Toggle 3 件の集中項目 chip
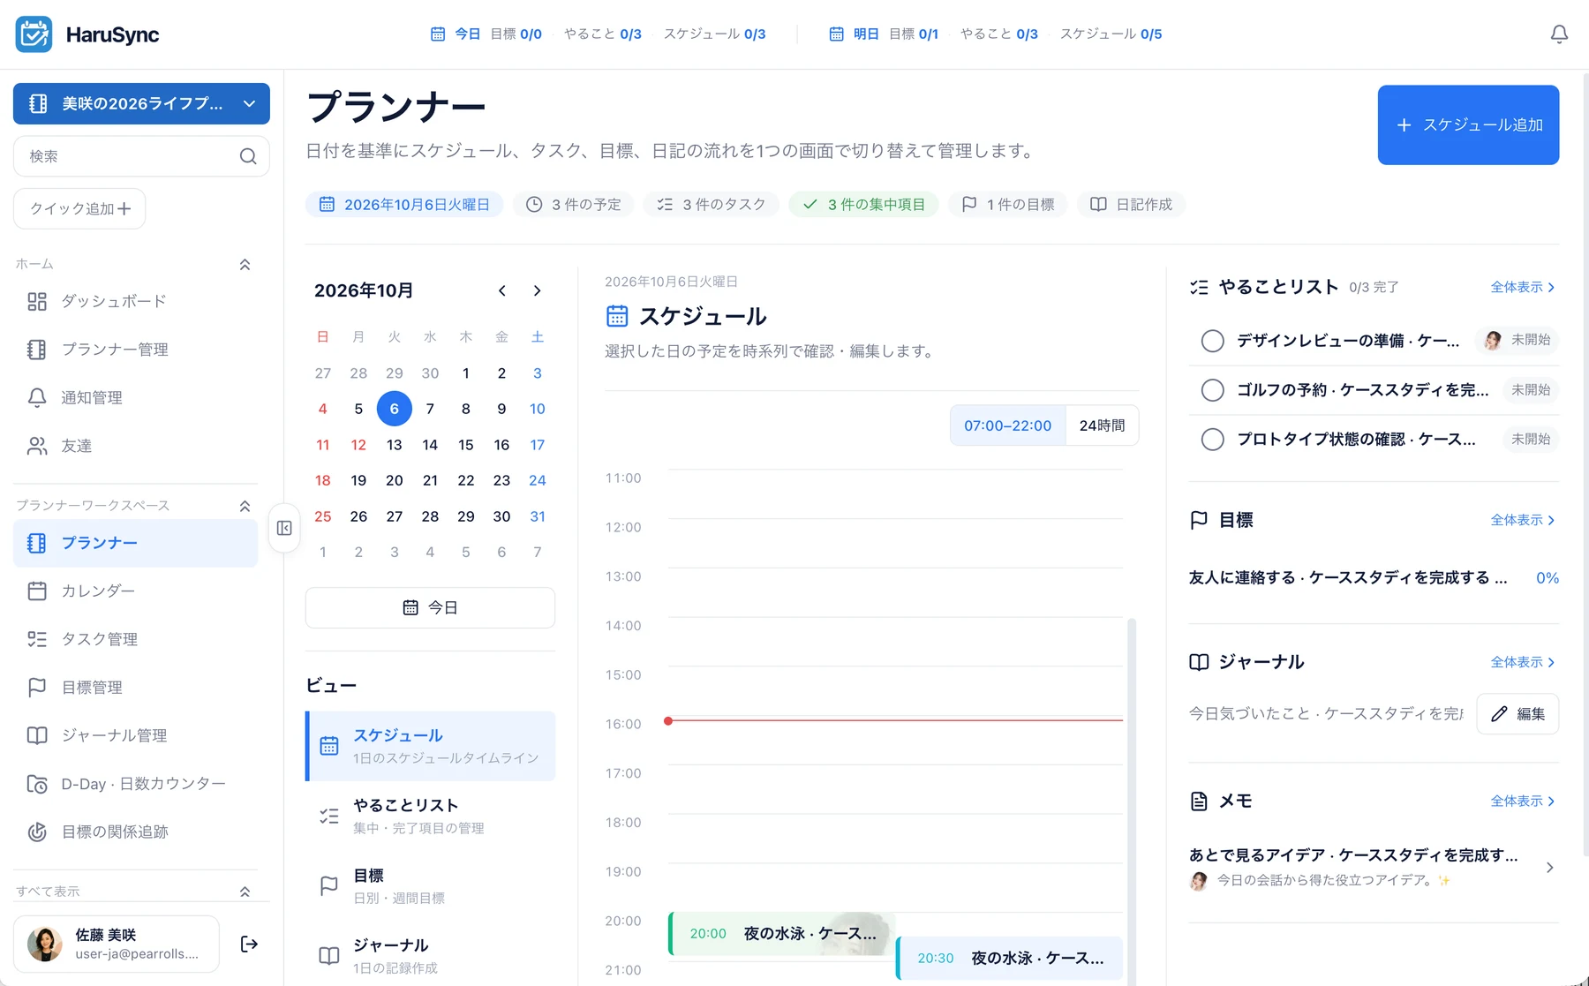Viewport: 1589px width, 986px height. [x=863, y=205]
